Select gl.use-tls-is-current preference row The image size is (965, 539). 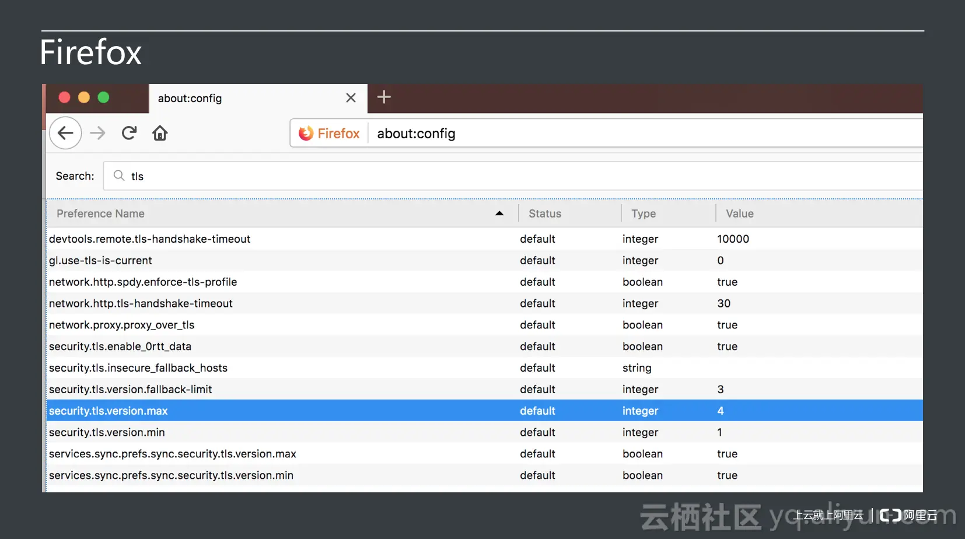[485, 261]
